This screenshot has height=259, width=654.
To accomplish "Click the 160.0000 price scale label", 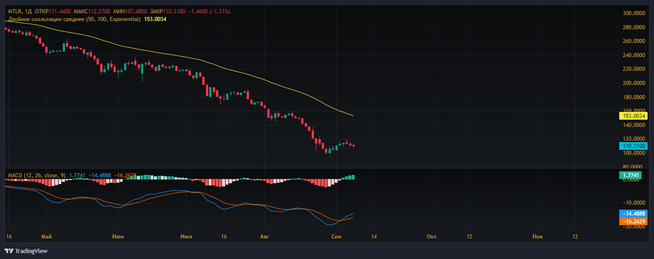I will tap(634, 110).
